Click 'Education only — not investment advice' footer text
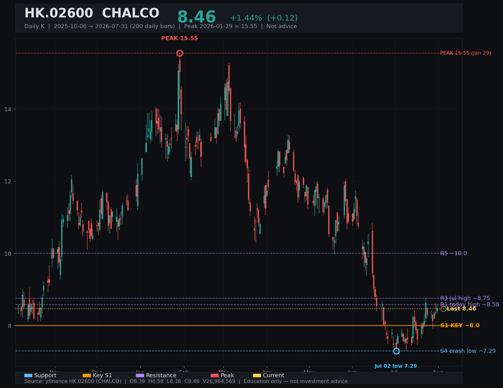 coord(296,381)
